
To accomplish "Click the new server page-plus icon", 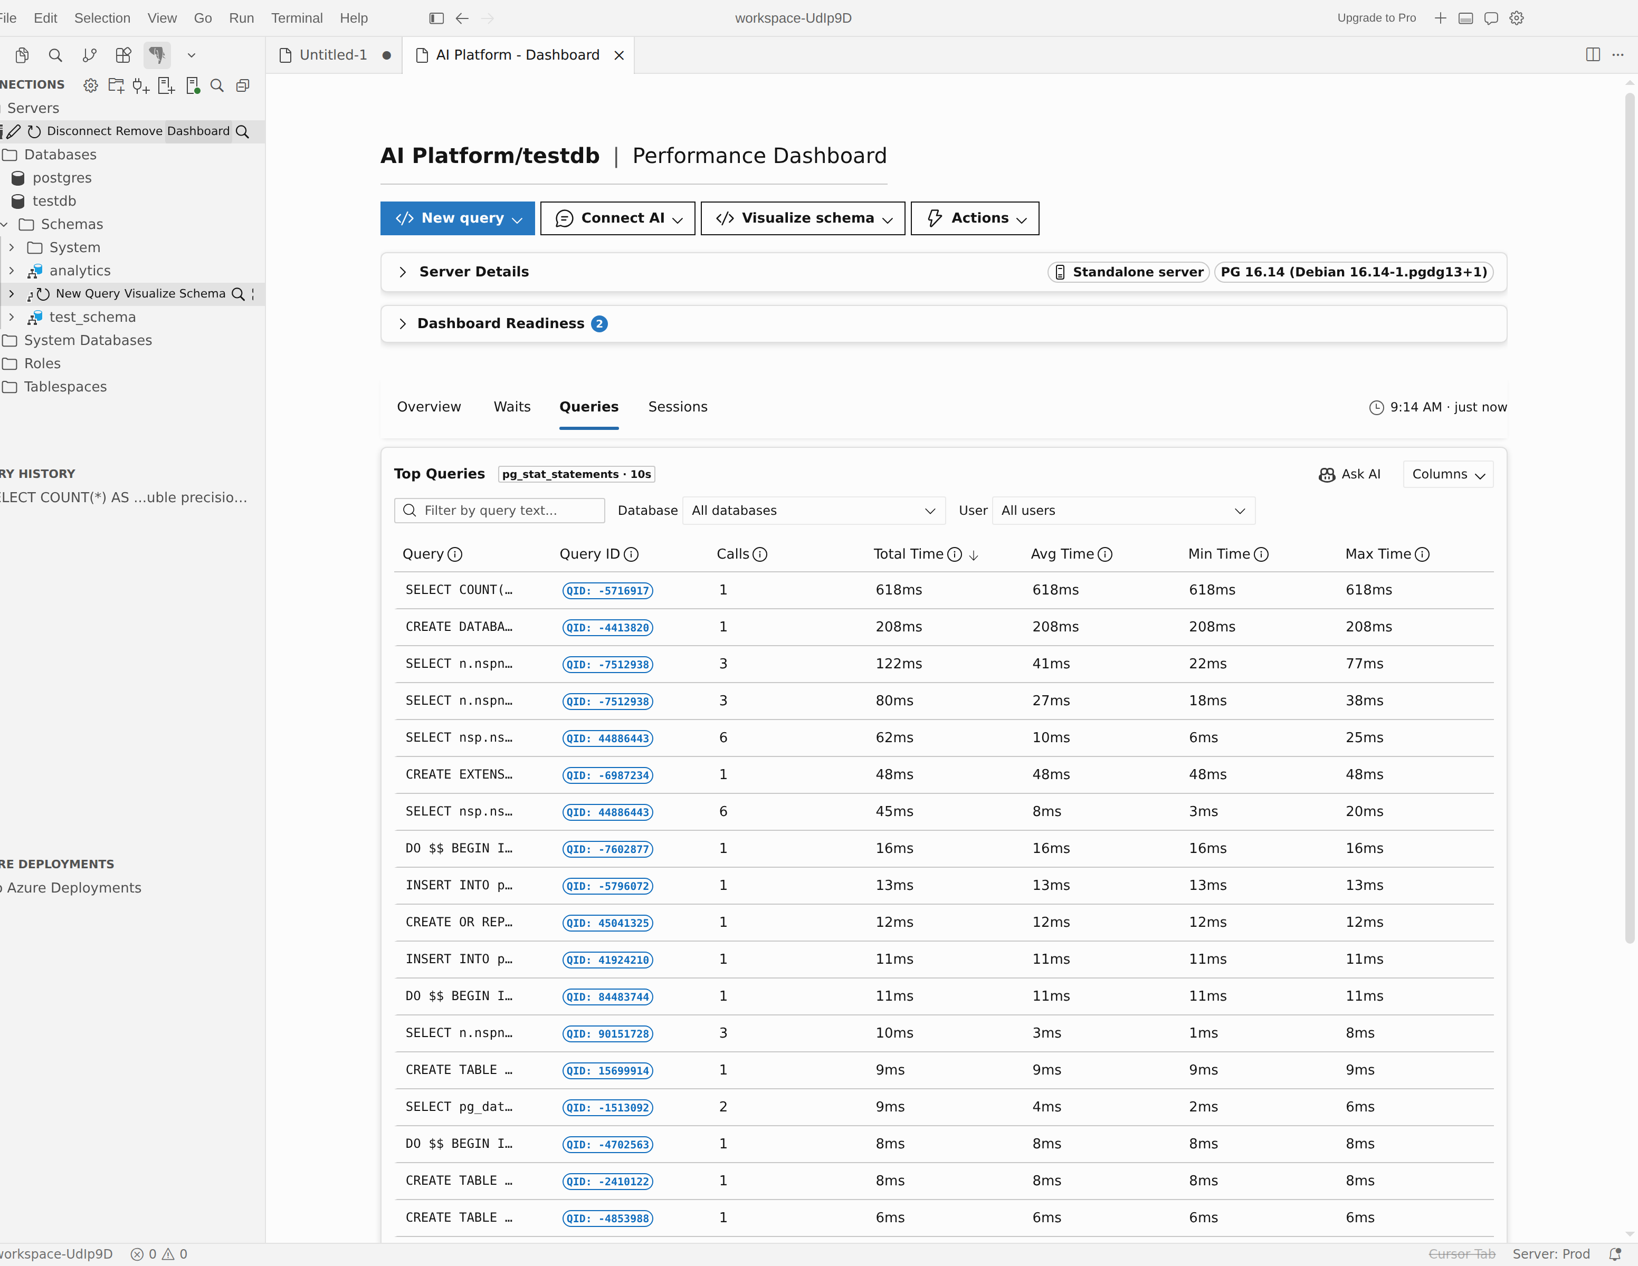I will click(167, 85).
